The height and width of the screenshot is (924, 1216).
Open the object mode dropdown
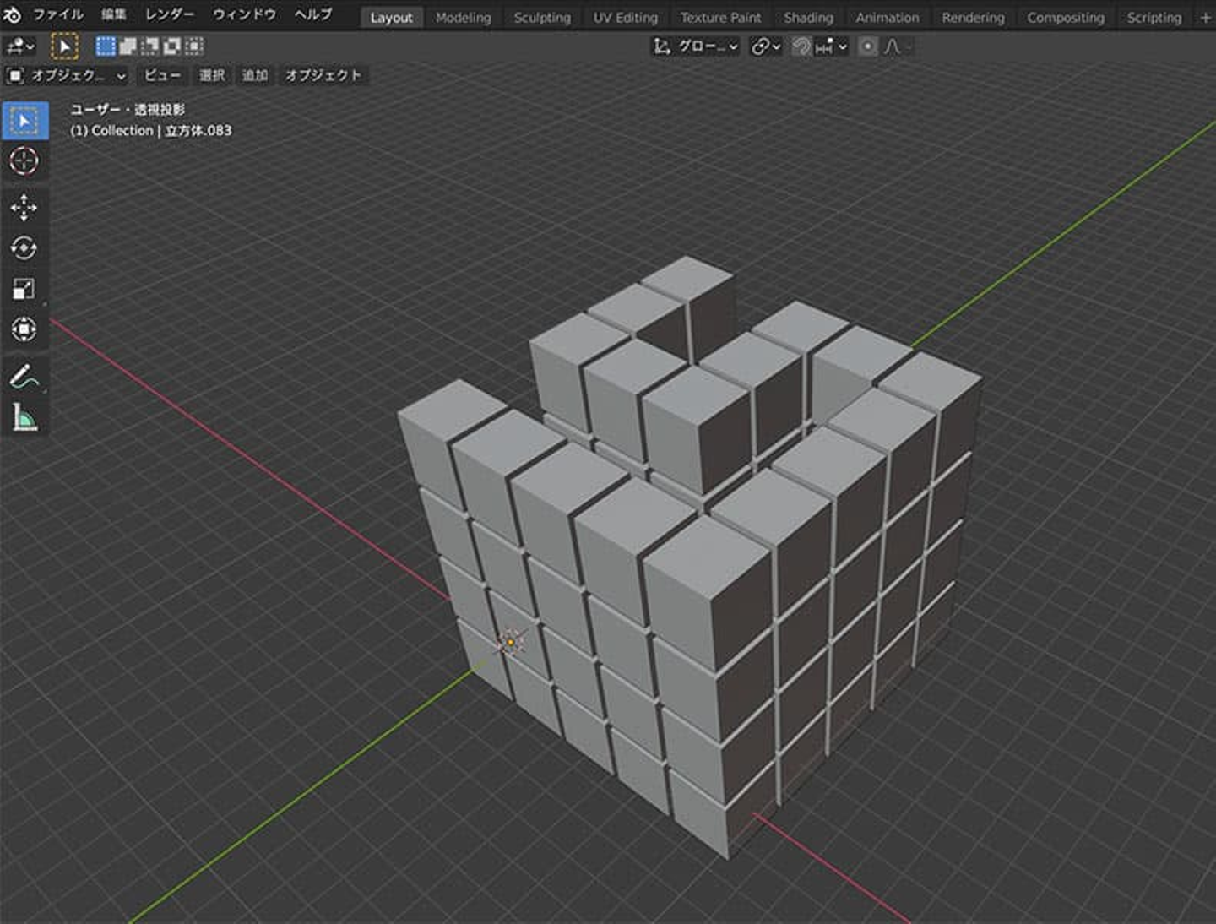tap(68, 76)
